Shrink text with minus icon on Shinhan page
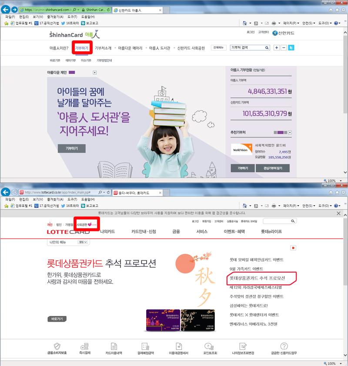This screenshot has width=348, height=366. (284, 48)
